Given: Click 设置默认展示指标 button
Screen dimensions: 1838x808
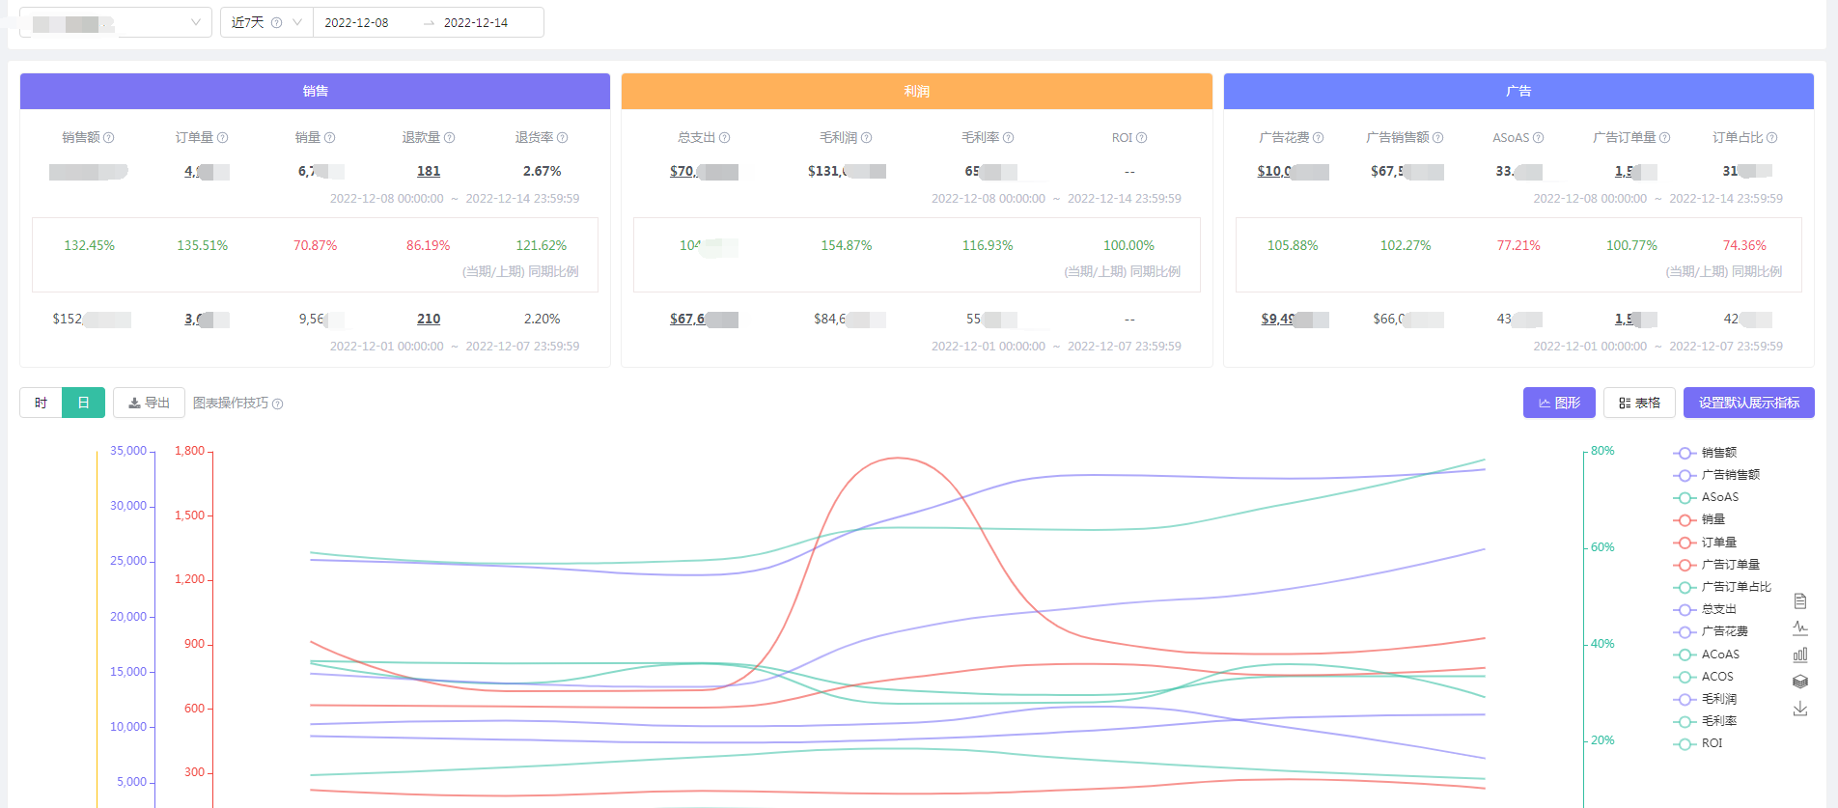Looking at the screenshot, I should [x=1748, y=403].
